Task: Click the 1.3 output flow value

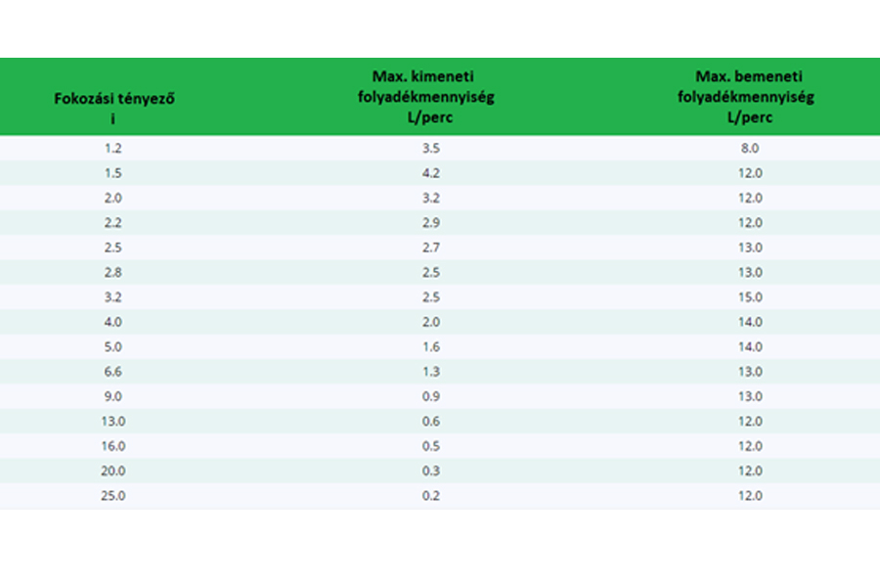Action: click(431, 372)
